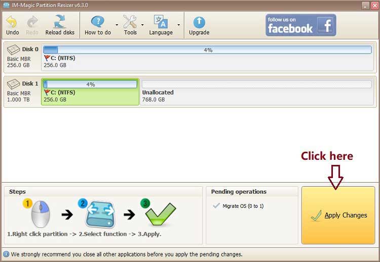Select the highlighted Disk 1 C: partition block
380x262 pixels.
point(90,92)
